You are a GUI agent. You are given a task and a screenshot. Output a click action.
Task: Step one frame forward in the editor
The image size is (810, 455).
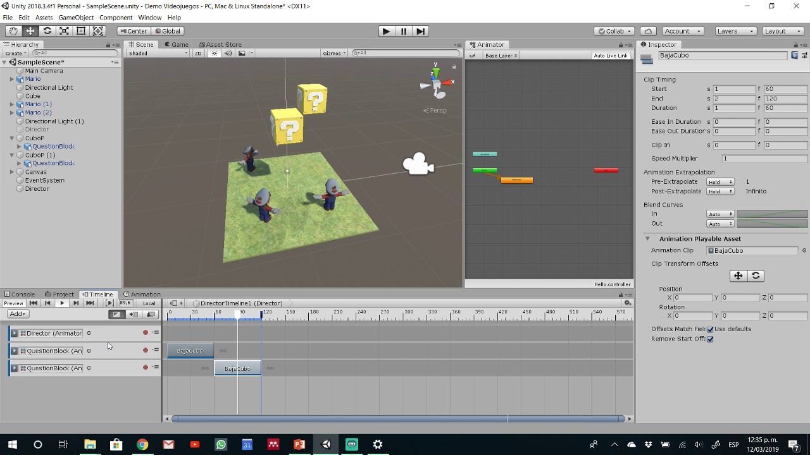(x=421, y=31)
